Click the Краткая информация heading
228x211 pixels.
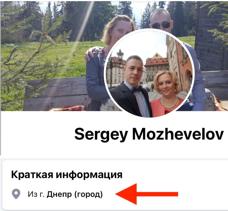coord(67,174)
